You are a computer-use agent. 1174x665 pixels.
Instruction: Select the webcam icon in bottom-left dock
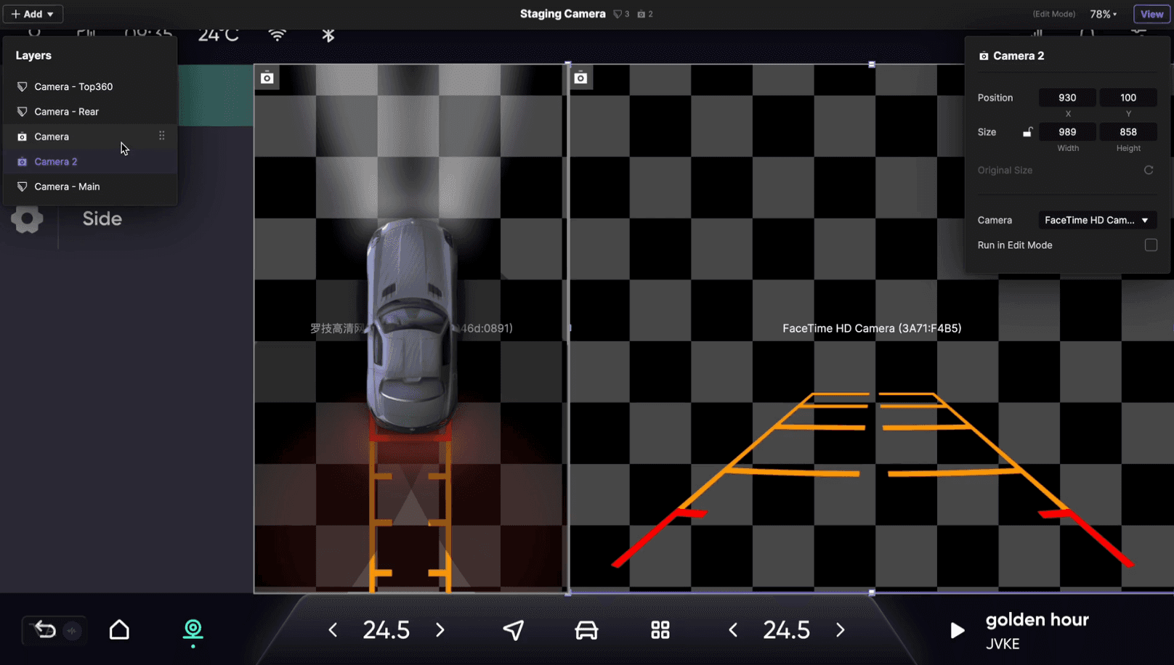coord(192,630)
